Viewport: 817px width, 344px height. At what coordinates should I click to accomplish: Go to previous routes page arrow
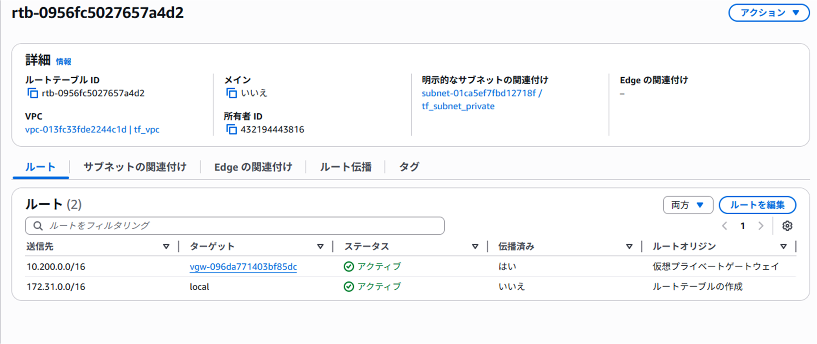tap(725, 226)
